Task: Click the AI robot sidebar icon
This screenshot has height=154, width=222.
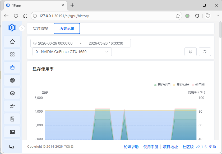Action: (12, 68)
